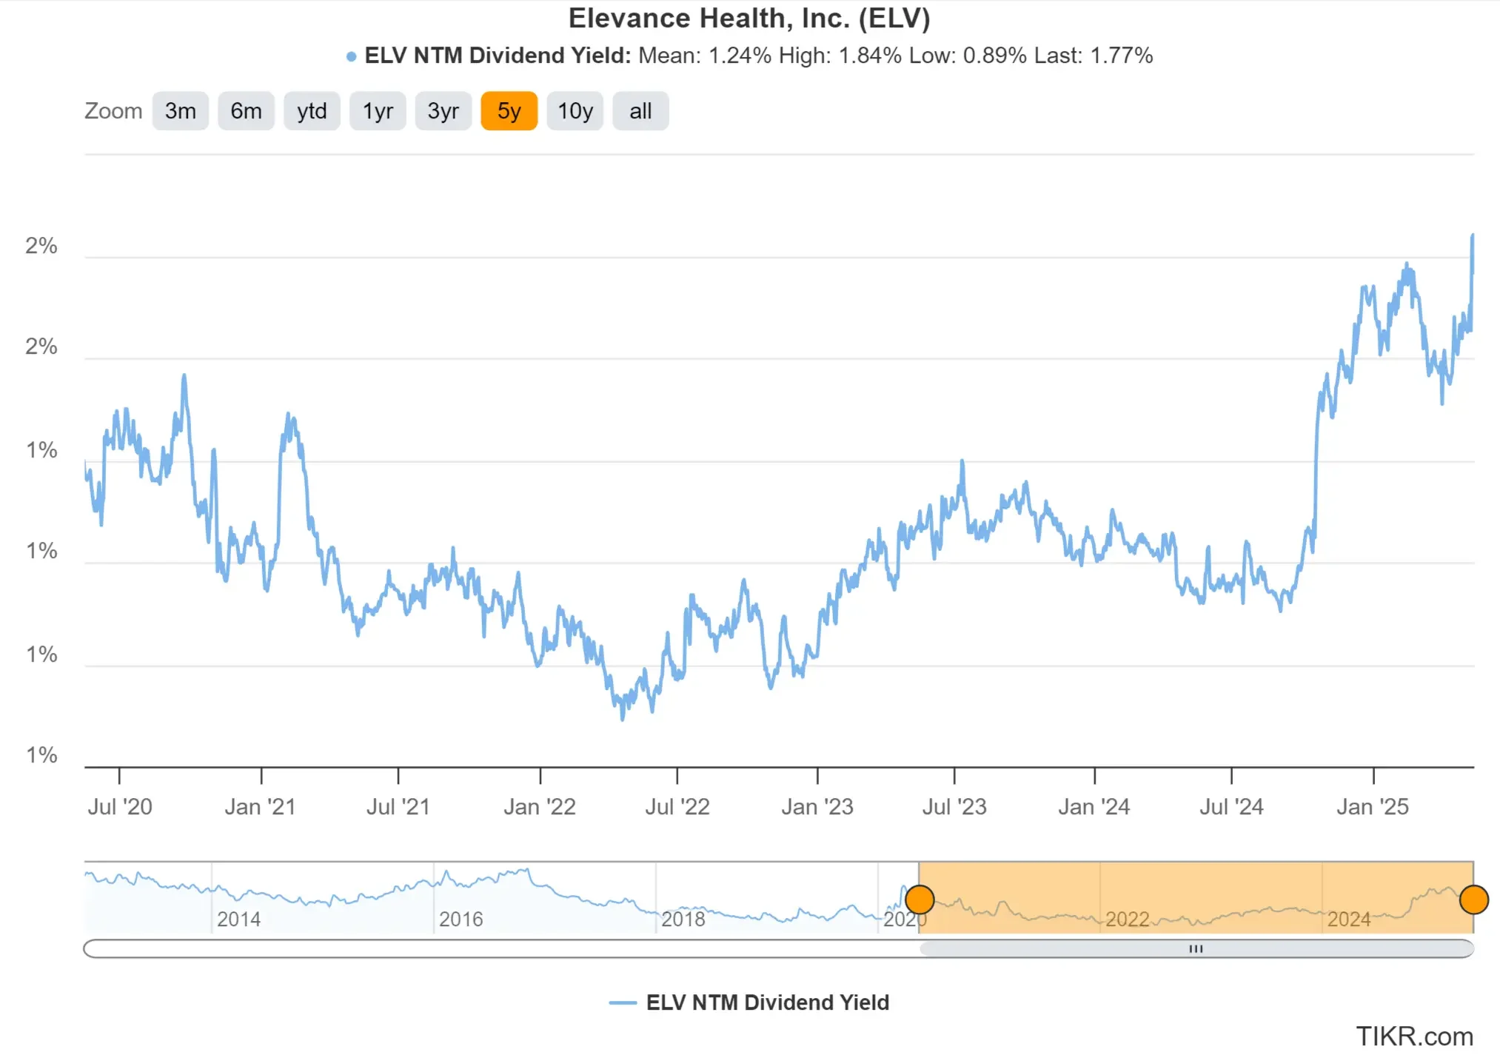The width and height of the screenshot is (1500, 1055).
Task: Click the 2014 area in navigator
Action: tap(238, 919)
